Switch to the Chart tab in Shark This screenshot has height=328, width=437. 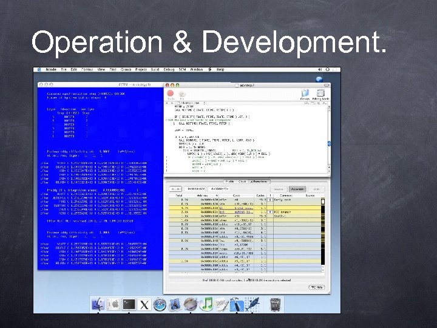[x=242, y=181]
